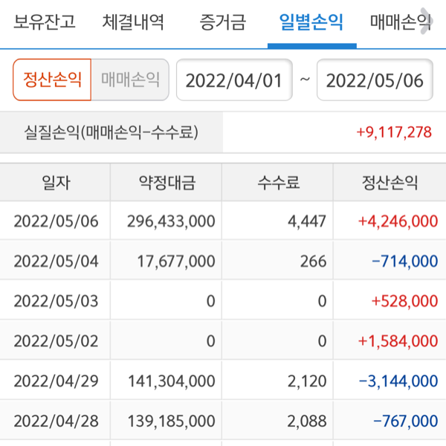446x446 pixels.
Task: Open the start date 2022/04/01 picker
Action: (234, 80)
